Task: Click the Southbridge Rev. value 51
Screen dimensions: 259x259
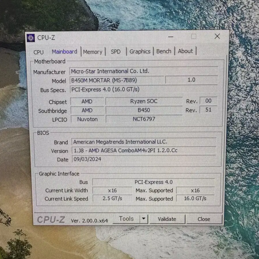Action: 208,110
